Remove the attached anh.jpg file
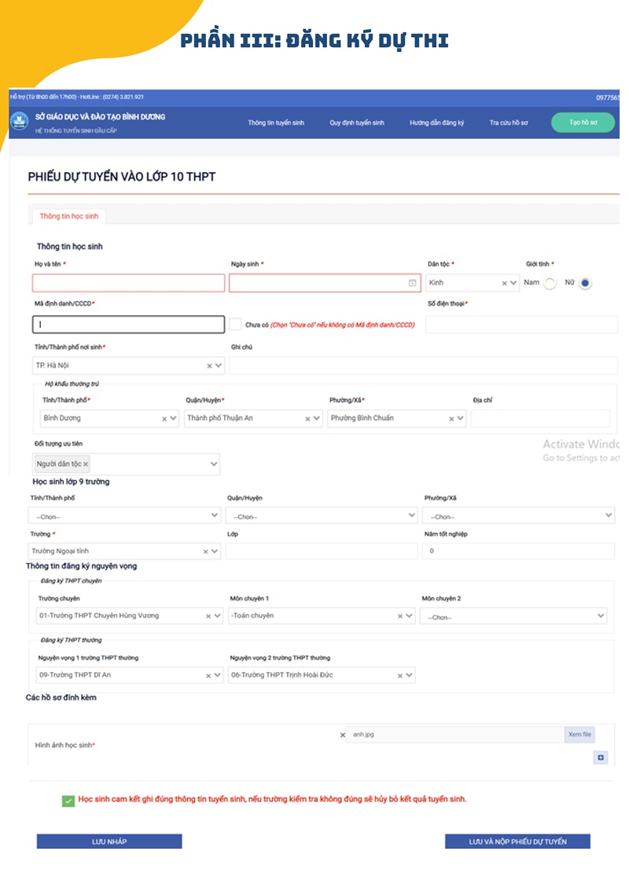629x889 pixels. (x=343, y=735)
